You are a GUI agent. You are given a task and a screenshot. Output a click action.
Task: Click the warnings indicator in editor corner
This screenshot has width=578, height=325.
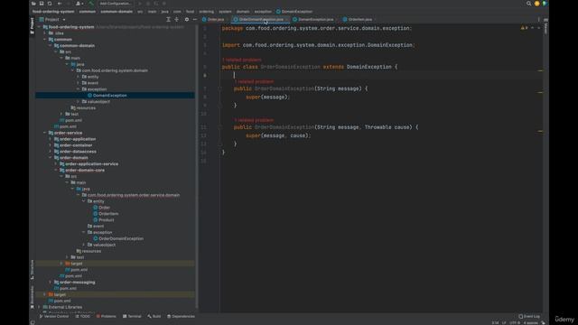click(524, 28)
